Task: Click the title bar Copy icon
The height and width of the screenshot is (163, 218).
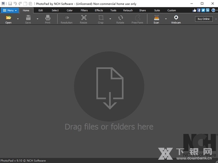Action: click(x=25, y=4)
